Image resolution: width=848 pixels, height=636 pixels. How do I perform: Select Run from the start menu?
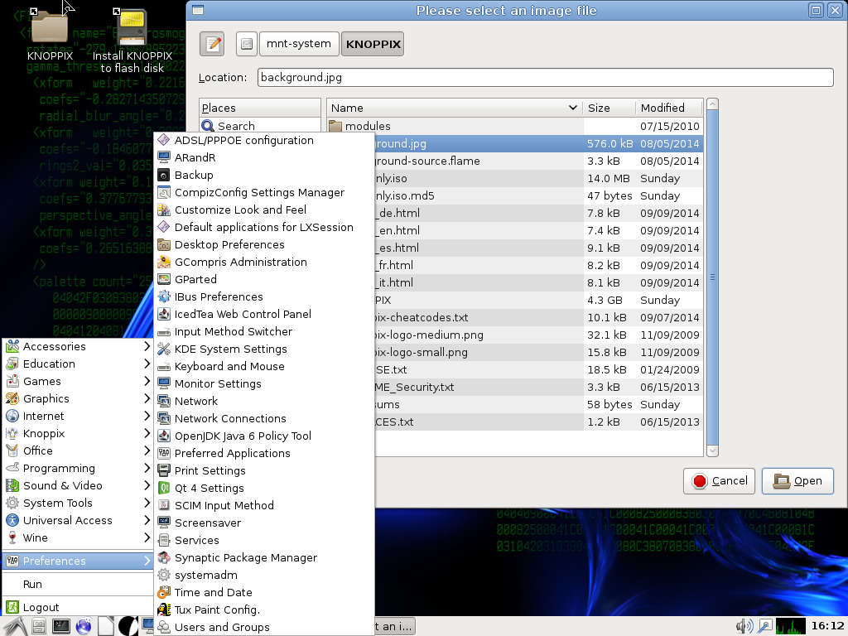point(78,584)
